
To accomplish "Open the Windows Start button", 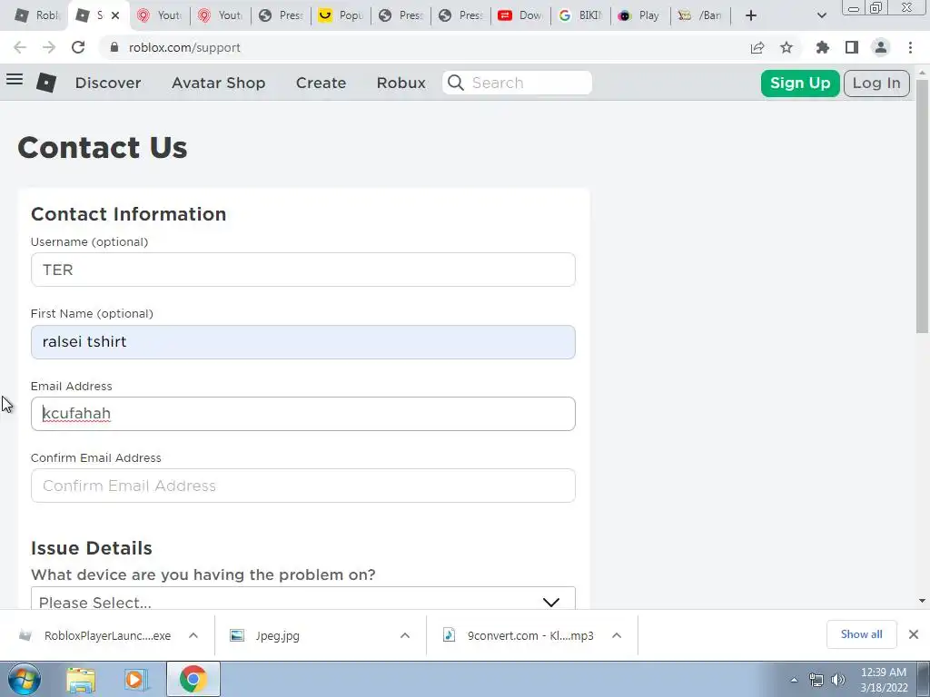I will click(25, 679).
